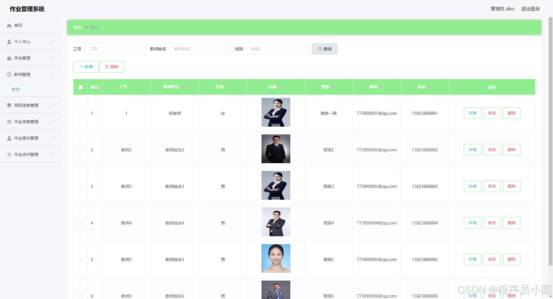Click 教师姓名5's avatar photo thumbnail
This screenshot has width=553, height=299.
click(276, 258)
